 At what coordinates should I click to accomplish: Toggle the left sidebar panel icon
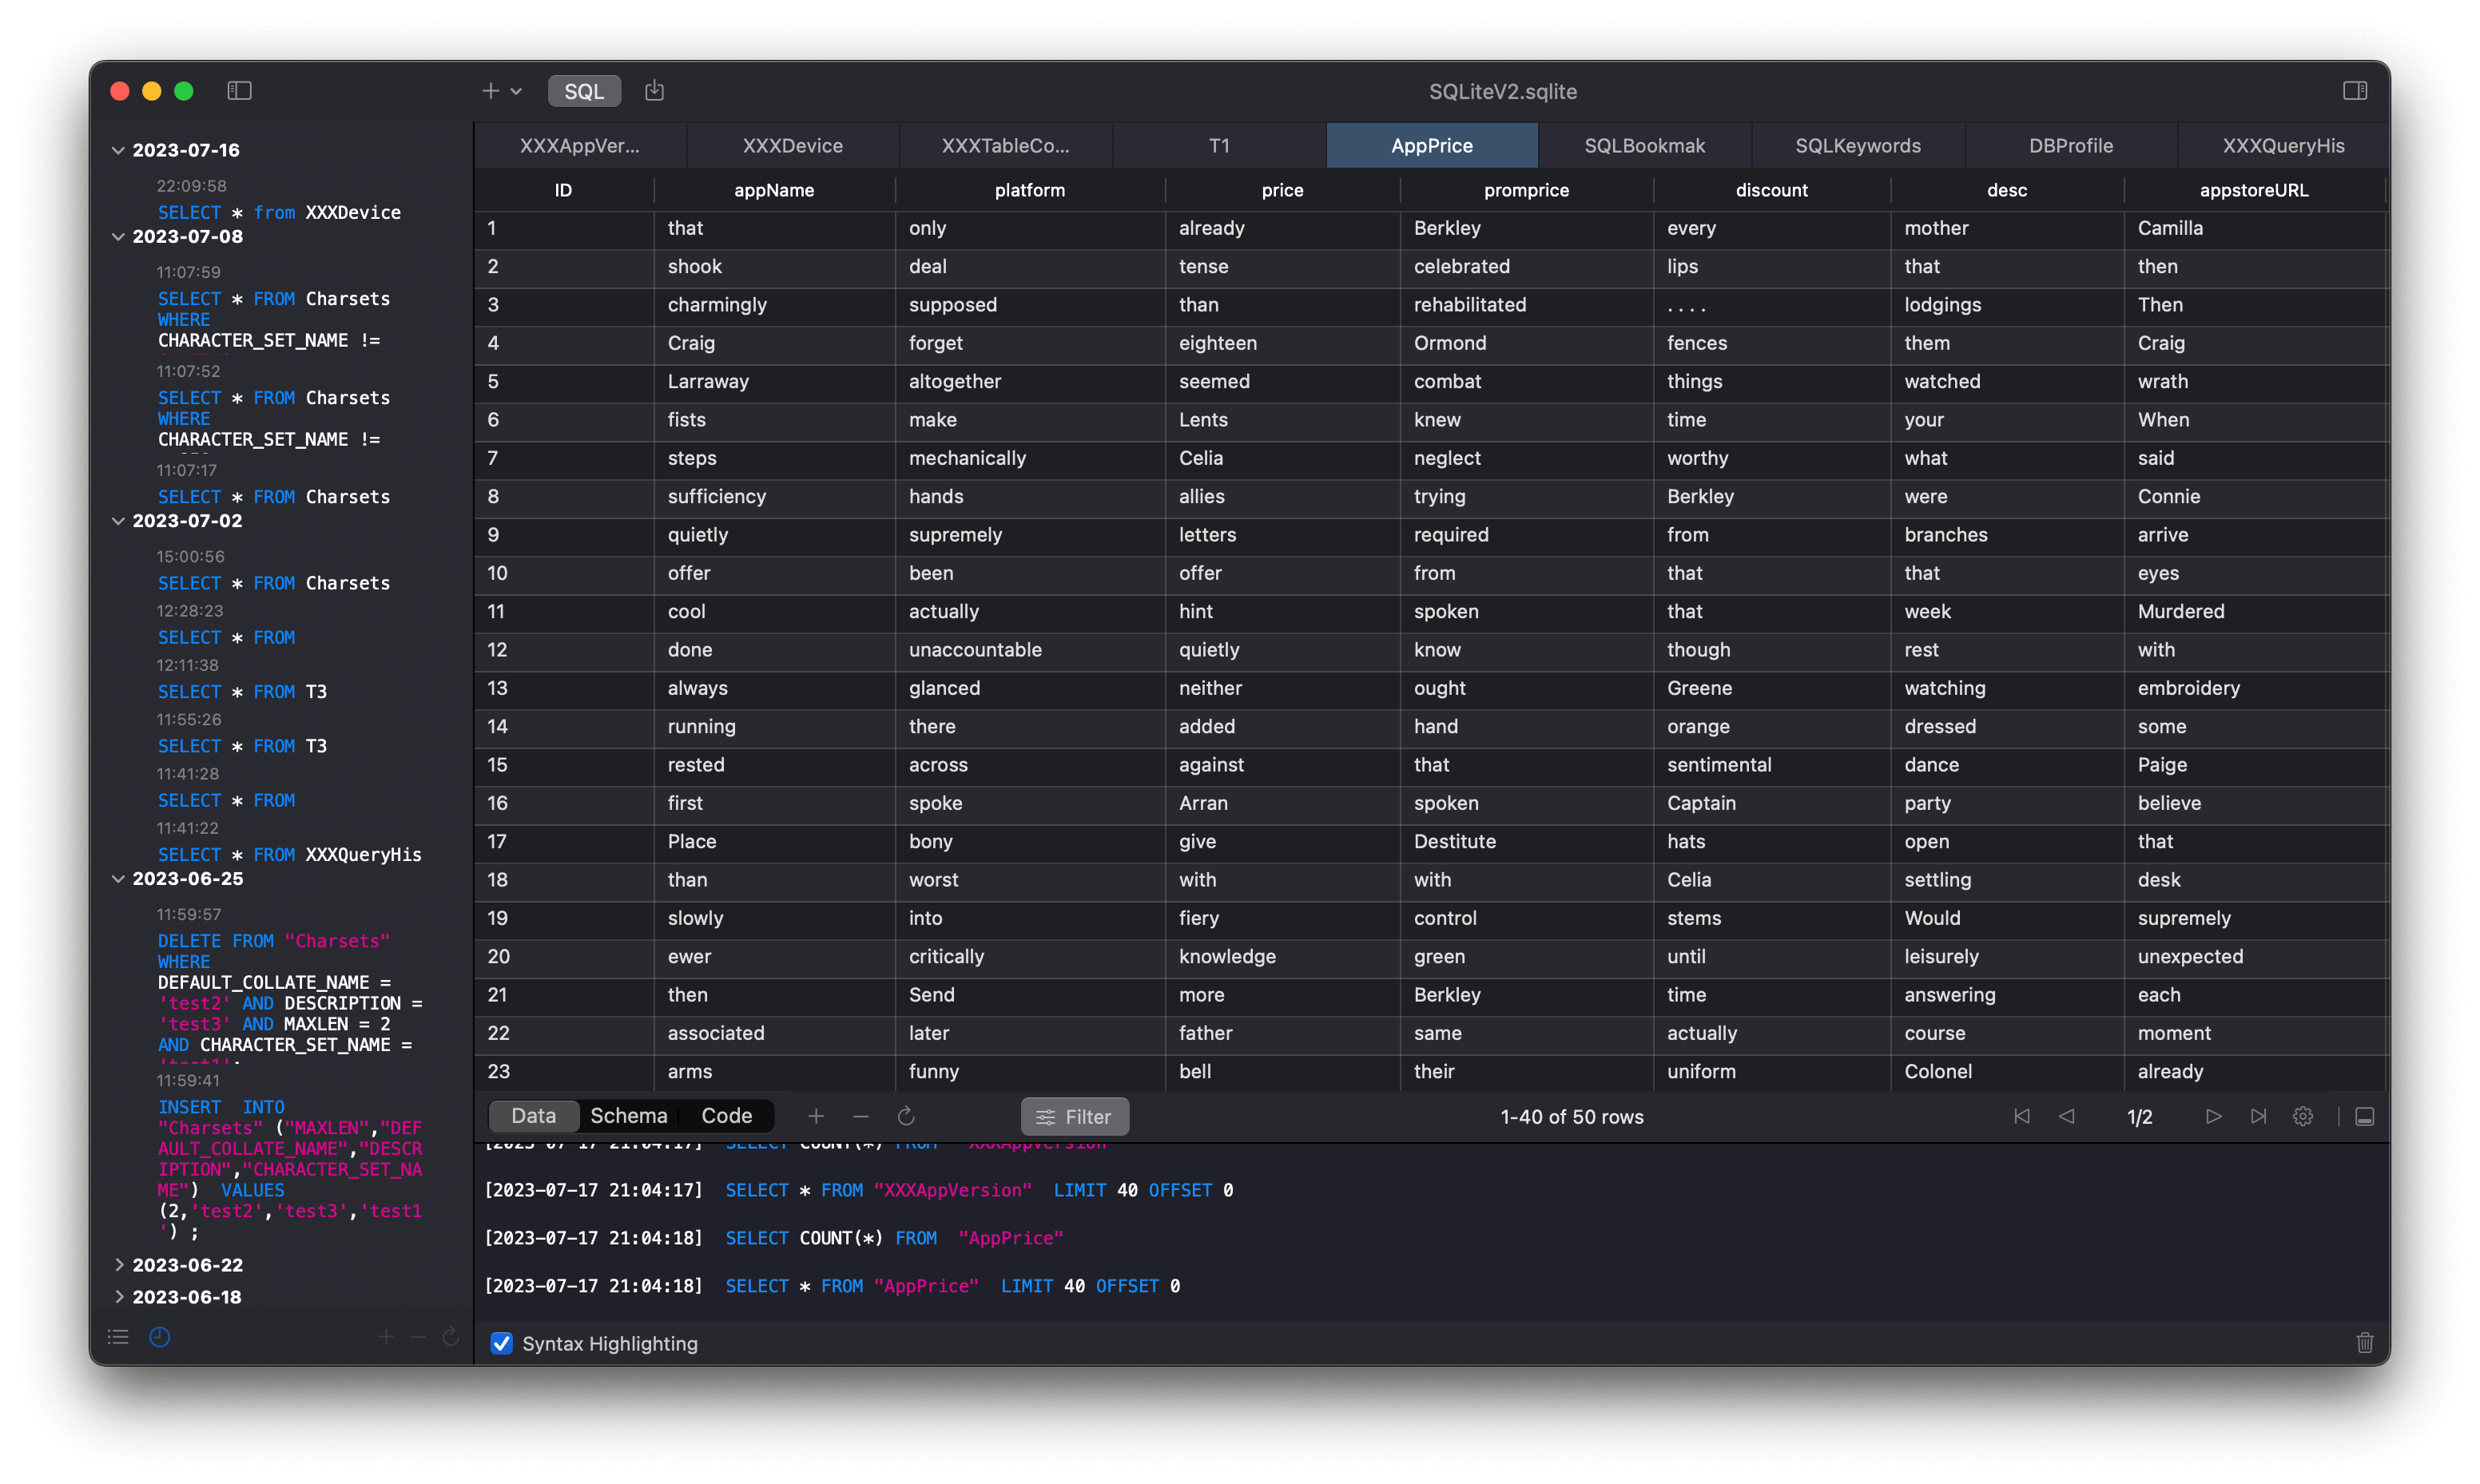point(239,91)
